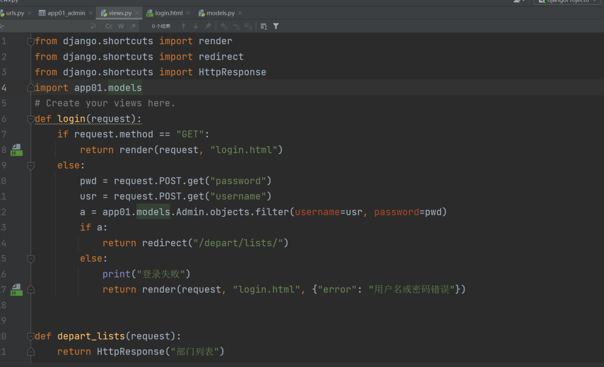Image resolution: width=604 pixels, height=367 pixels.
Task: Close the app01_admin tab
Action: coord(90,12)
